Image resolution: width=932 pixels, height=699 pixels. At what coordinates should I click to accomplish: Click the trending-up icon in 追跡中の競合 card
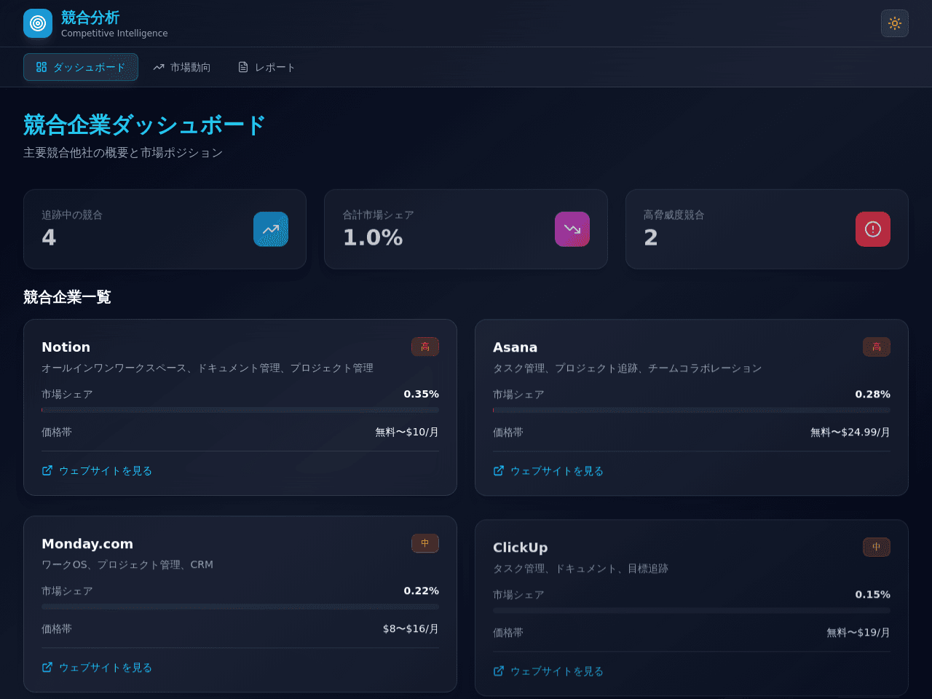[x=271, y=229]
